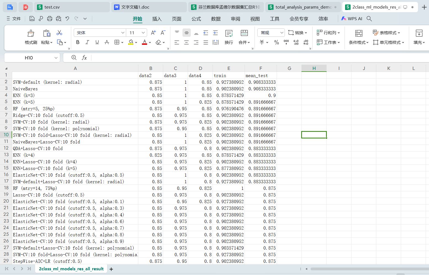The height and width of the screenshot is (275, 429).
Task: Toggle strikethrough-style A text effect
Action: click(107, 42)
